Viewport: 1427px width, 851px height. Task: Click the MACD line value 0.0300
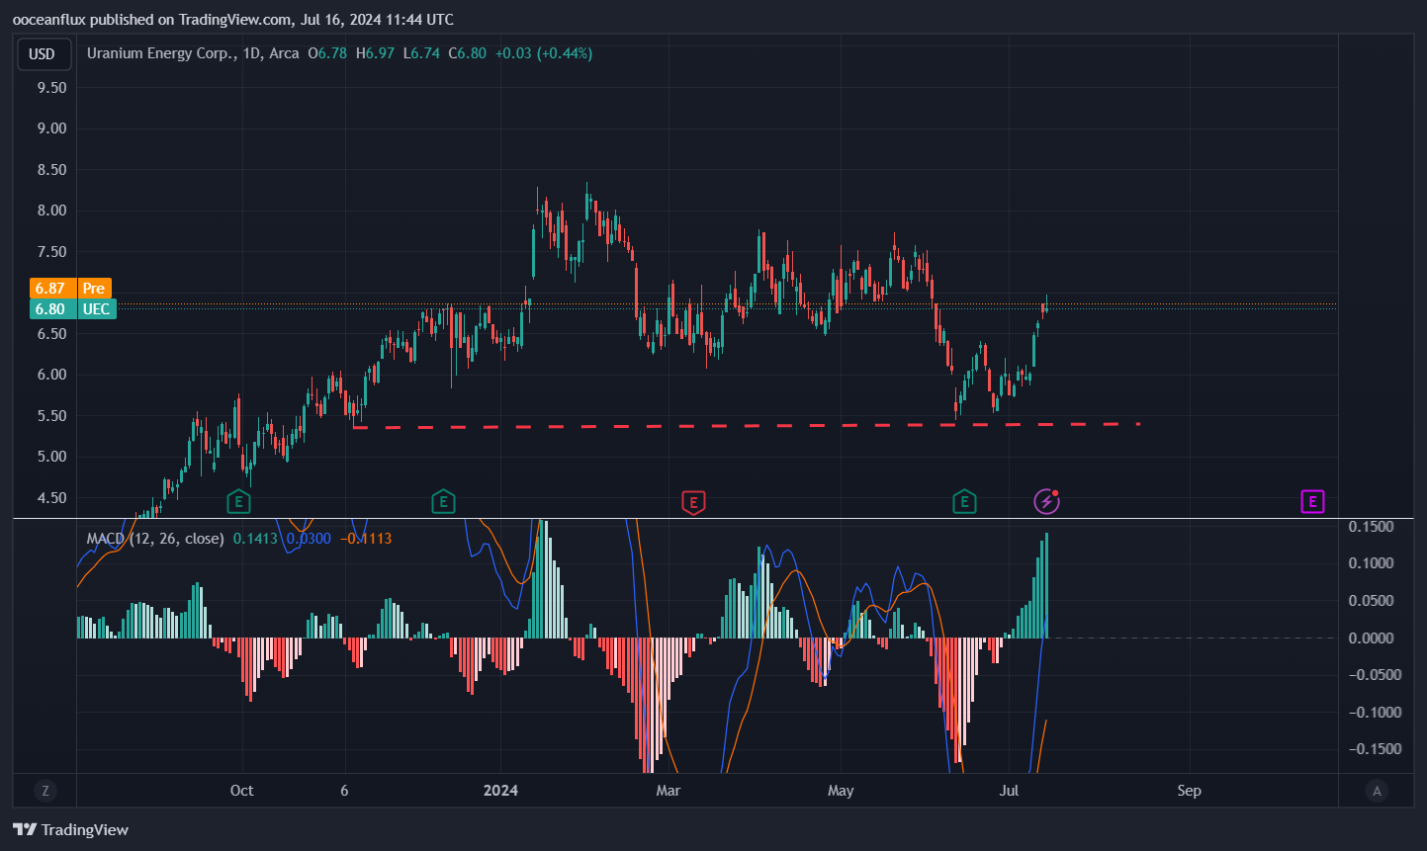tap(309, 539)
